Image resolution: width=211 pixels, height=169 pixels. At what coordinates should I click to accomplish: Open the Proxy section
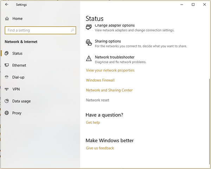(17, 113)
